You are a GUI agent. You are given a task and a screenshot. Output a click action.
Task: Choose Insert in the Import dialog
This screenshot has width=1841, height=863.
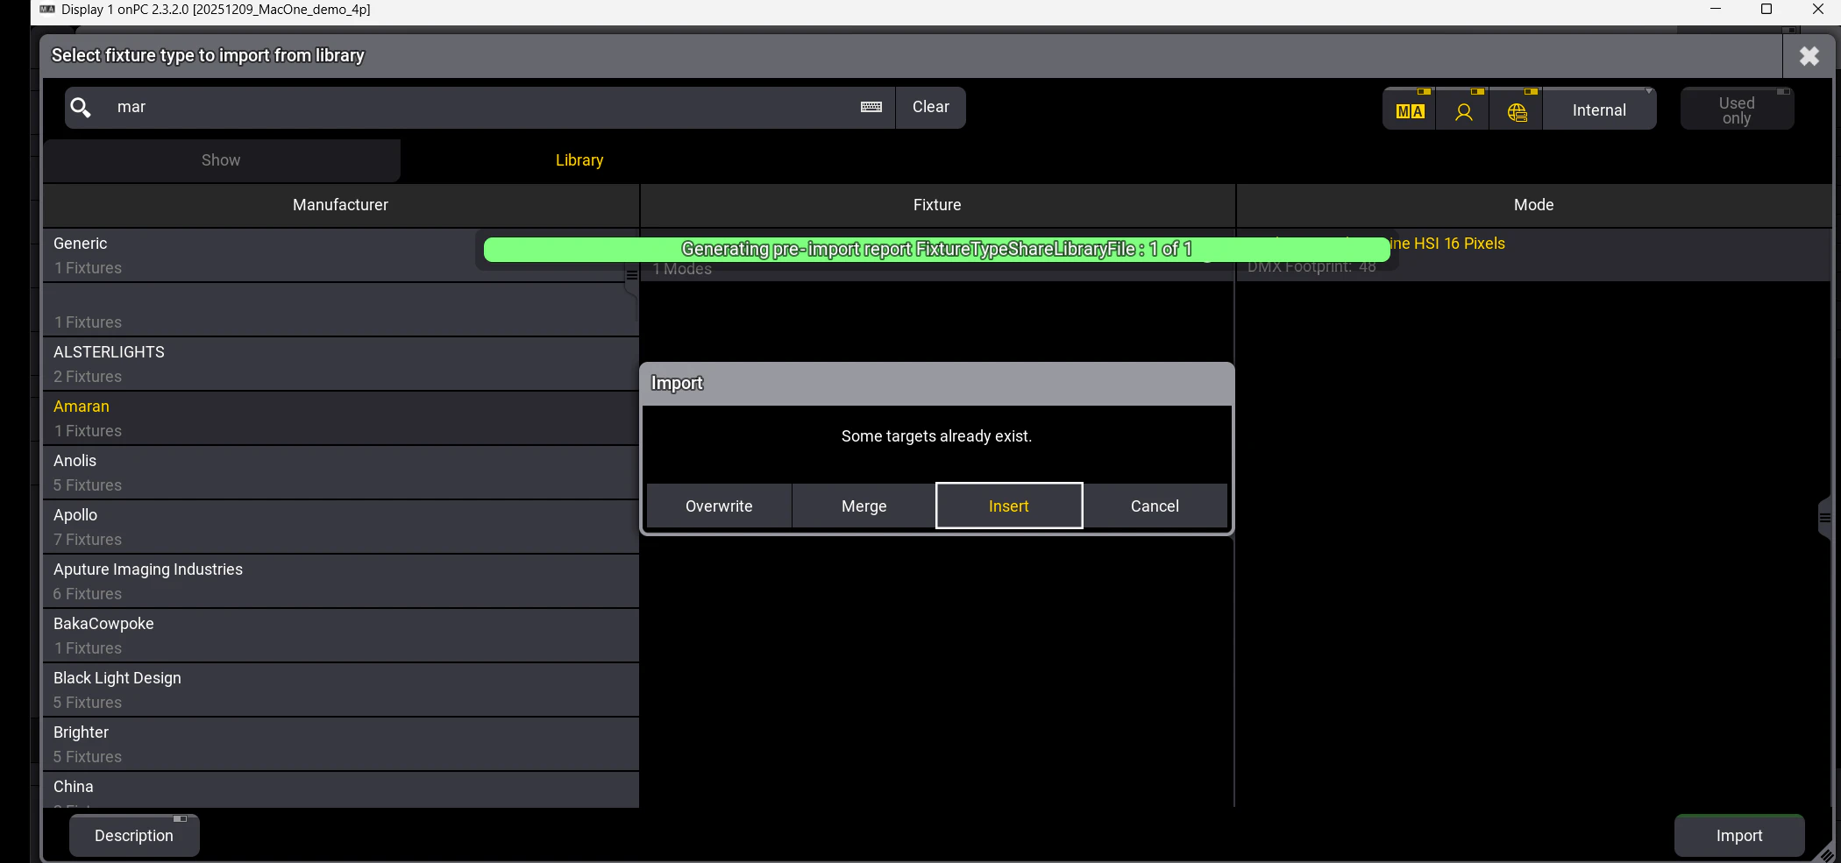[x=1009, y=506]
